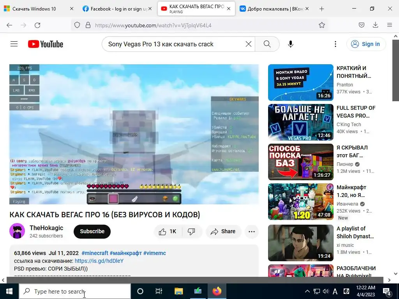
Task: Switch to Скачать Windows 10 tab
Action: pos(34,9)
